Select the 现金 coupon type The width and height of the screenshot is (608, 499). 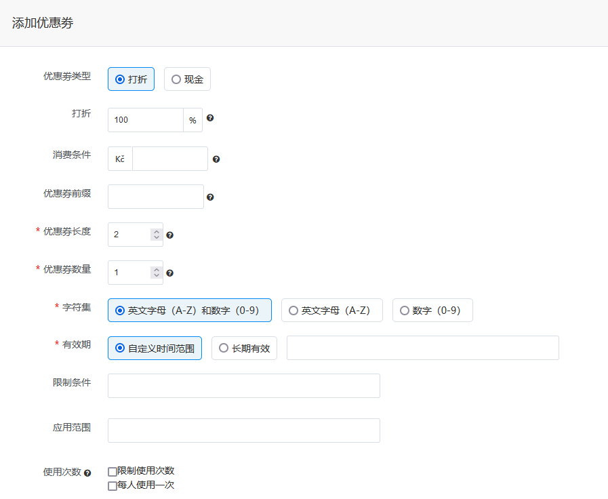[x=176, y=79]
